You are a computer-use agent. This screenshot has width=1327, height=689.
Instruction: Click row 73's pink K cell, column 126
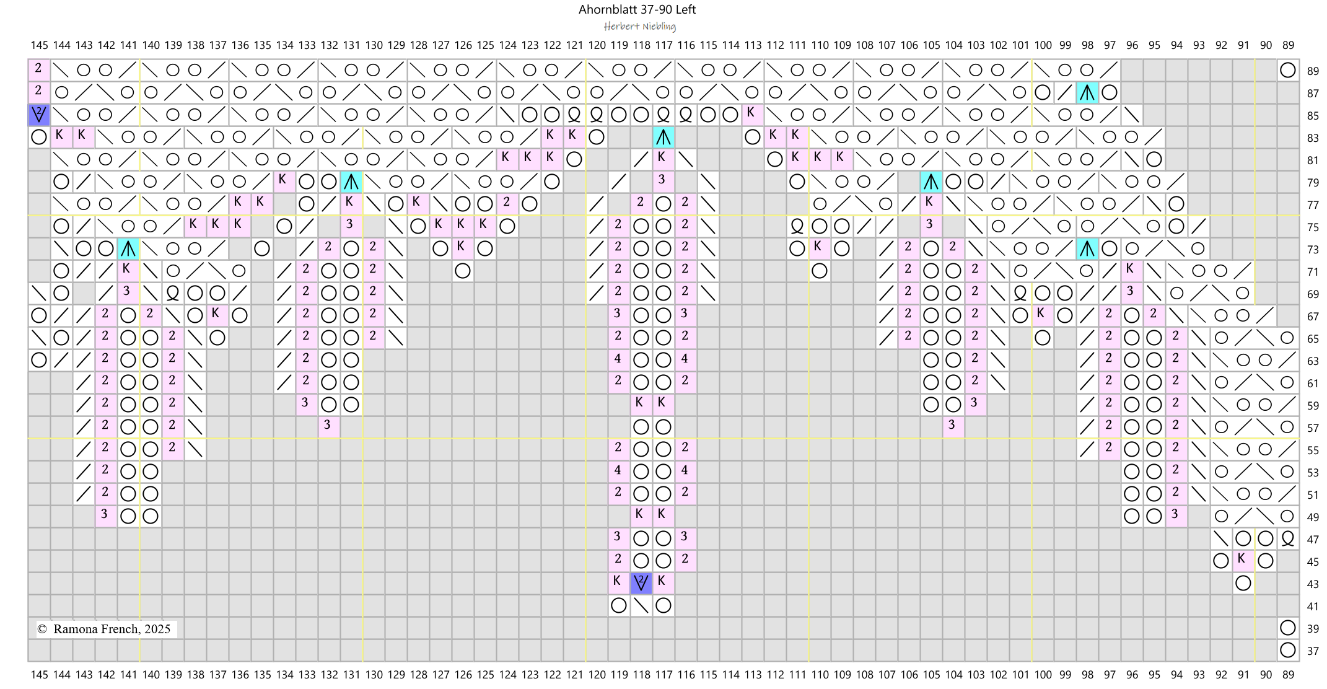point(463,248)
